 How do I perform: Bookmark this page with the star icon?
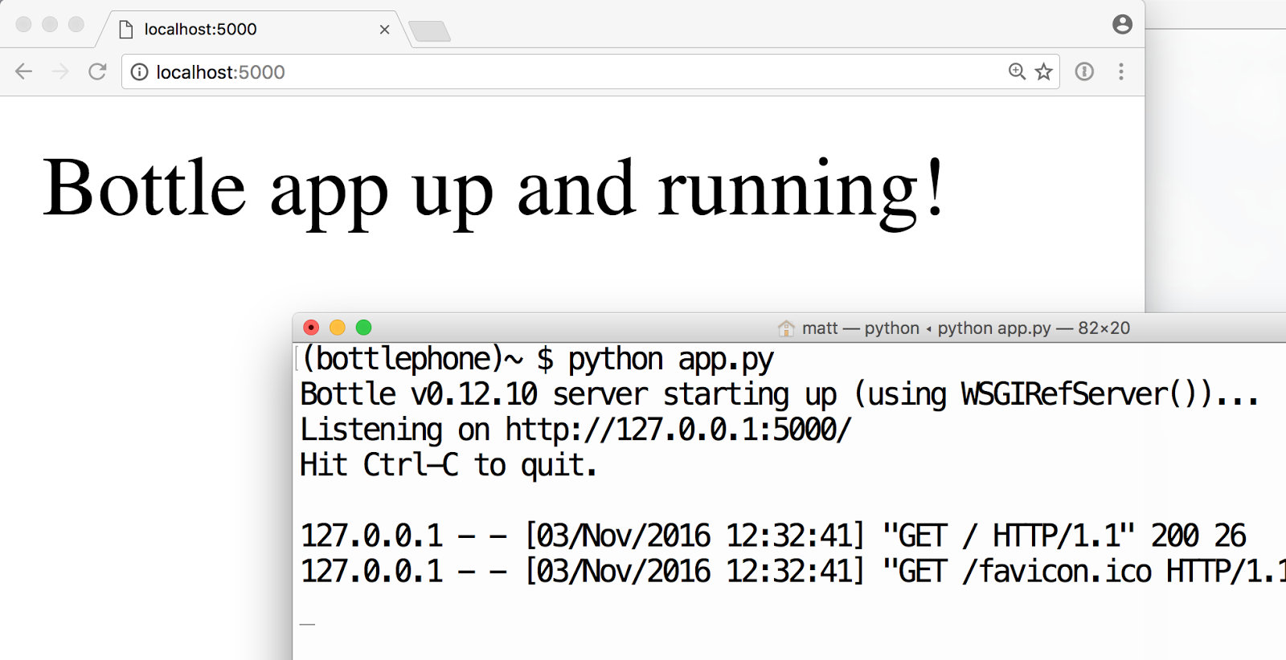pyautogui.click(x=1043, y=71)
